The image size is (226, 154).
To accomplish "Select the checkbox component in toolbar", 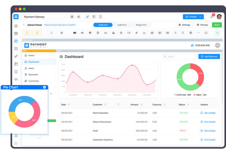I will click(51, 33).
